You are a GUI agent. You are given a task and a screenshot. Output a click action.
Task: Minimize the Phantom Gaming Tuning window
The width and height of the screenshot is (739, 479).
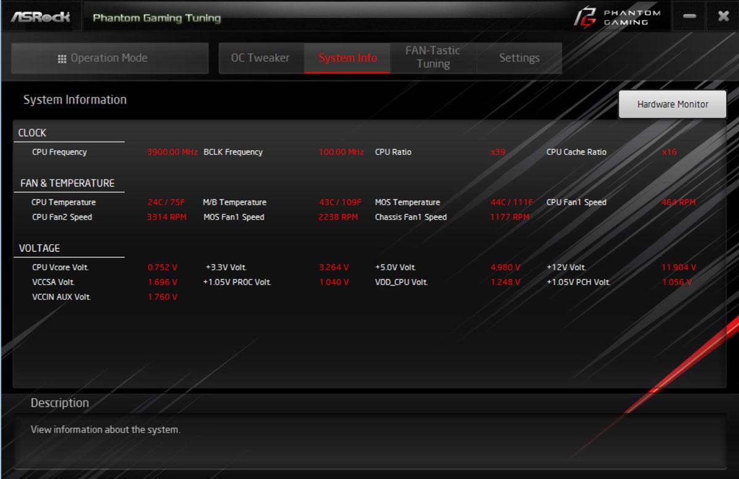[x=690, y=17]
